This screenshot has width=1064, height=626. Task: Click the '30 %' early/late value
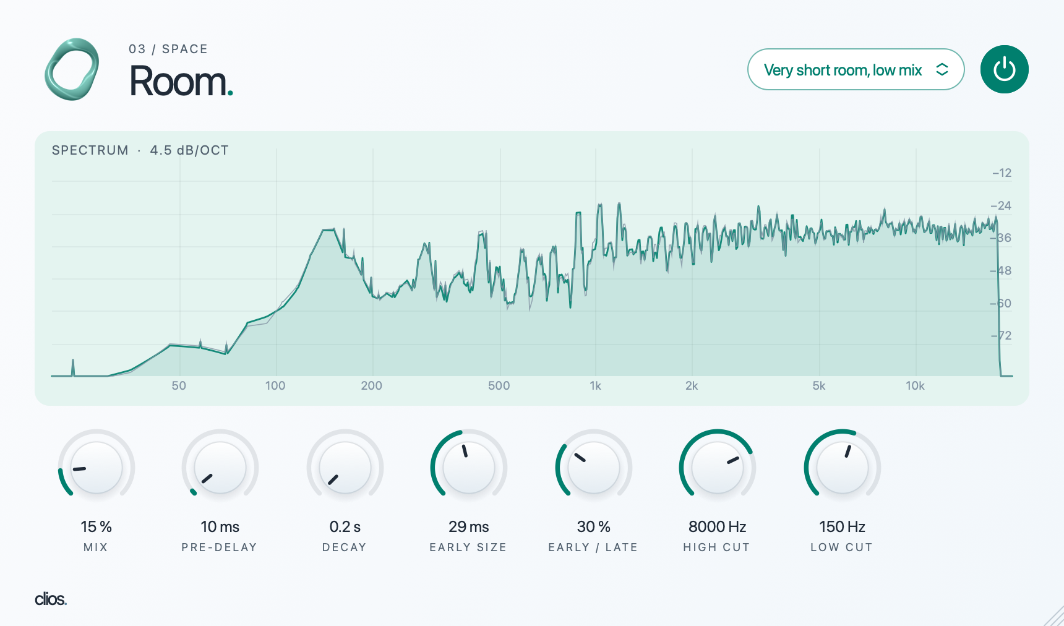coord(594,527)
